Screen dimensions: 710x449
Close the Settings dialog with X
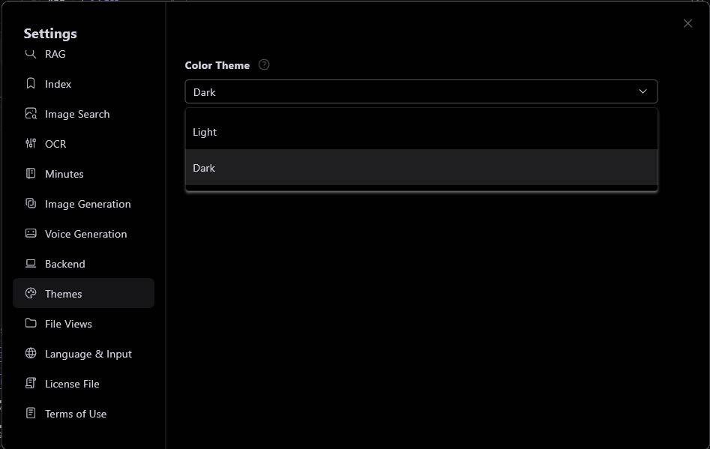click(688, 23)
